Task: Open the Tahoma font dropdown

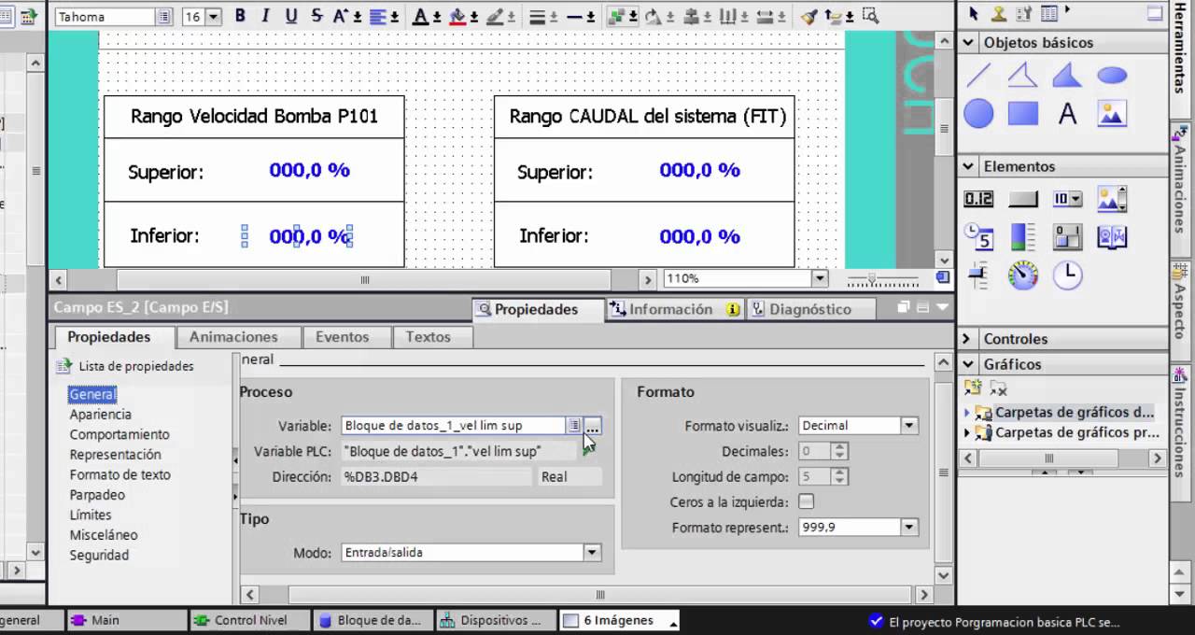Action: pyautogui.click(x=164, y=17)
